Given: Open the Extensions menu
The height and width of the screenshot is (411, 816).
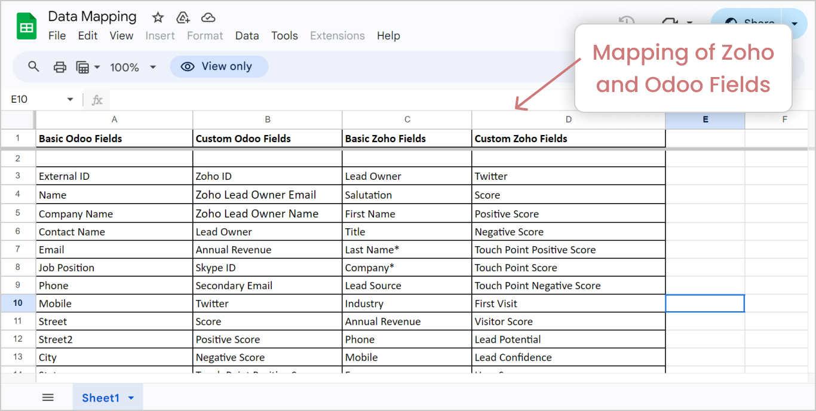Looking at the screenshot, I should click(x=337, y=35).
